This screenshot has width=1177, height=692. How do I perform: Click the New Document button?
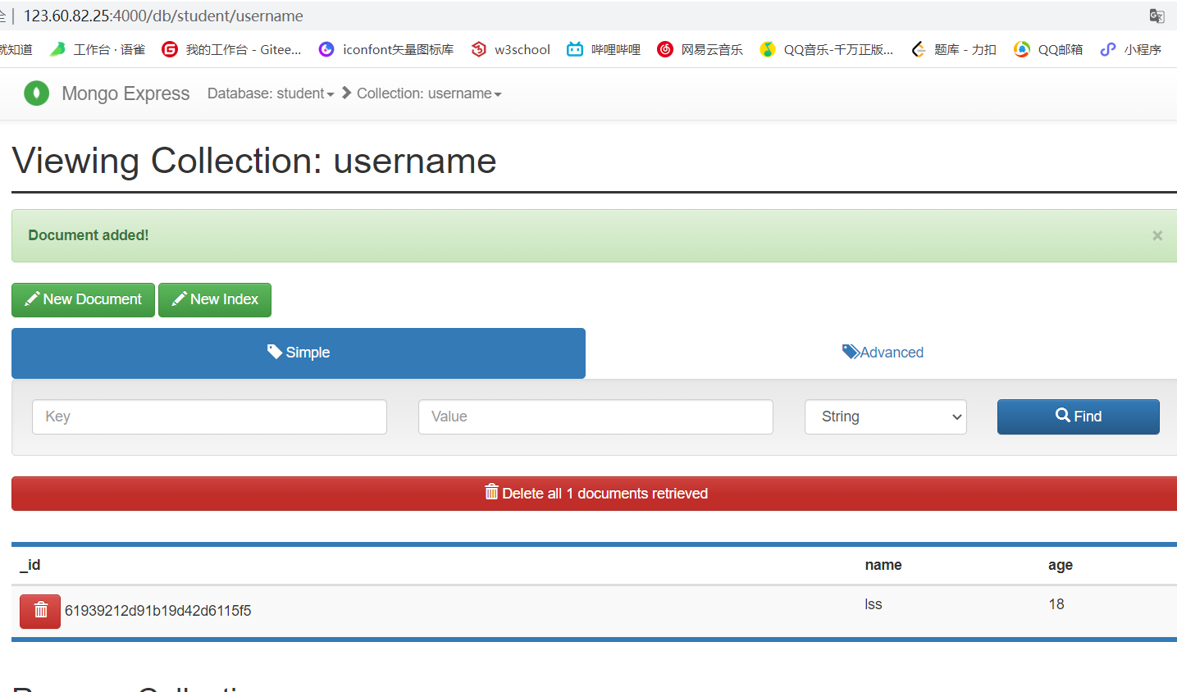[x=83, y=299]
